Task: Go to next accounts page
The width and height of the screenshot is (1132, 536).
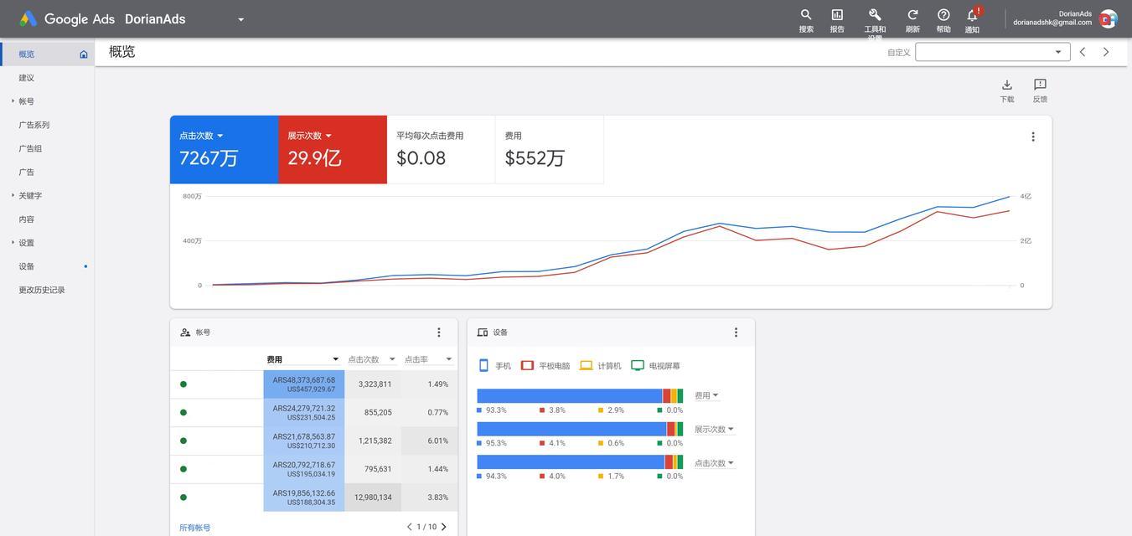Action: [x=444, y=527]
